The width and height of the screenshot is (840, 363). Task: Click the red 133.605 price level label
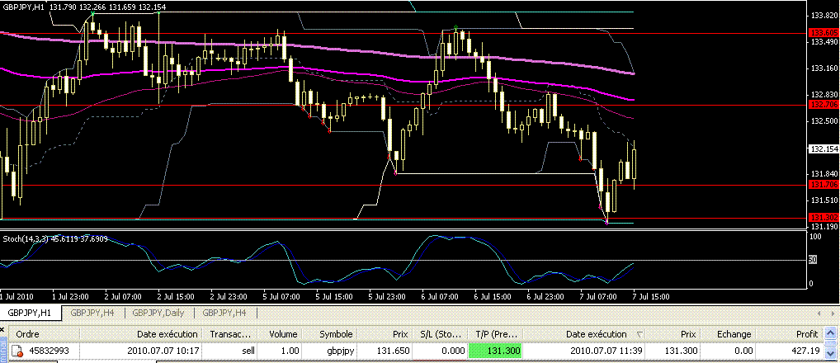click(822, 33)
